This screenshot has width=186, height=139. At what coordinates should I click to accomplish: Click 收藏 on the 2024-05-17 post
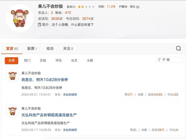pos(144,130)
